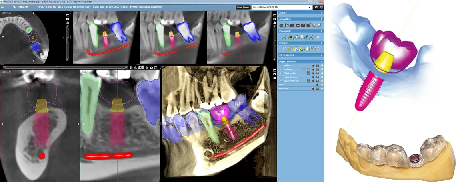456x182 pixels.
Task: Select cross-section view marked with green 2
Action: (x=173, y=38)
